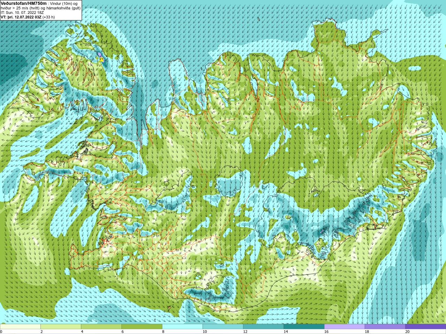The height and width of the screenshot is (334, 446).
Task: Choose the dark green 6–8 m/s legend swatch
Action: [x=142, y=327]
